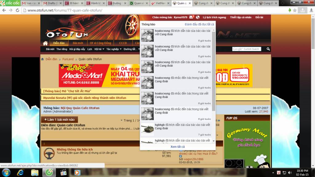Image resolution: width=315 pixels, height=177 pixels.
Task: Open the new tab button
Action: point(282,3)
